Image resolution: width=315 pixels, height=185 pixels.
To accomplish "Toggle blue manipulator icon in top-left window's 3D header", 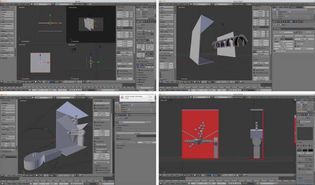I will click(48, 82).
